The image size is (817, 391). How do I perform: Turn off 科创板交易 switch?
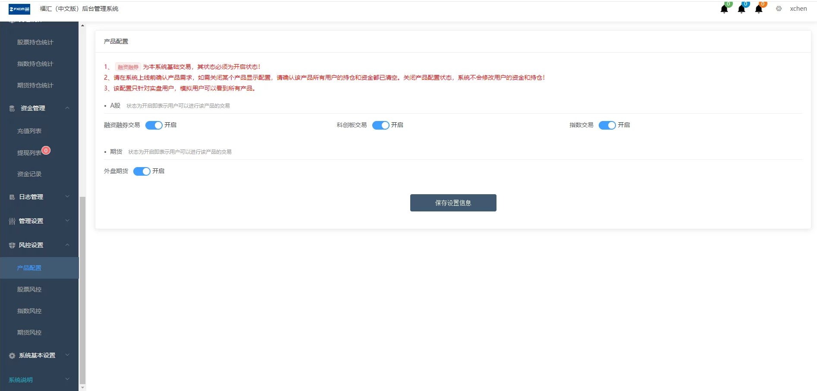(x=381, y=125)
